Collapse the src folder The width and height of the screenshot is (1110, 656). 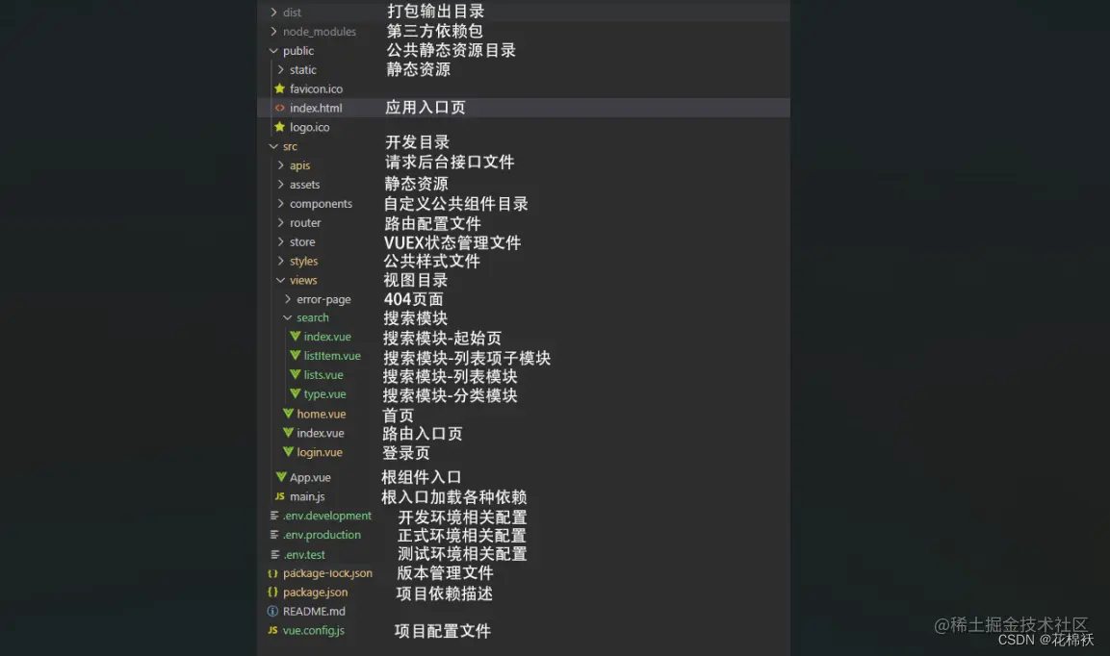point(273,146)
